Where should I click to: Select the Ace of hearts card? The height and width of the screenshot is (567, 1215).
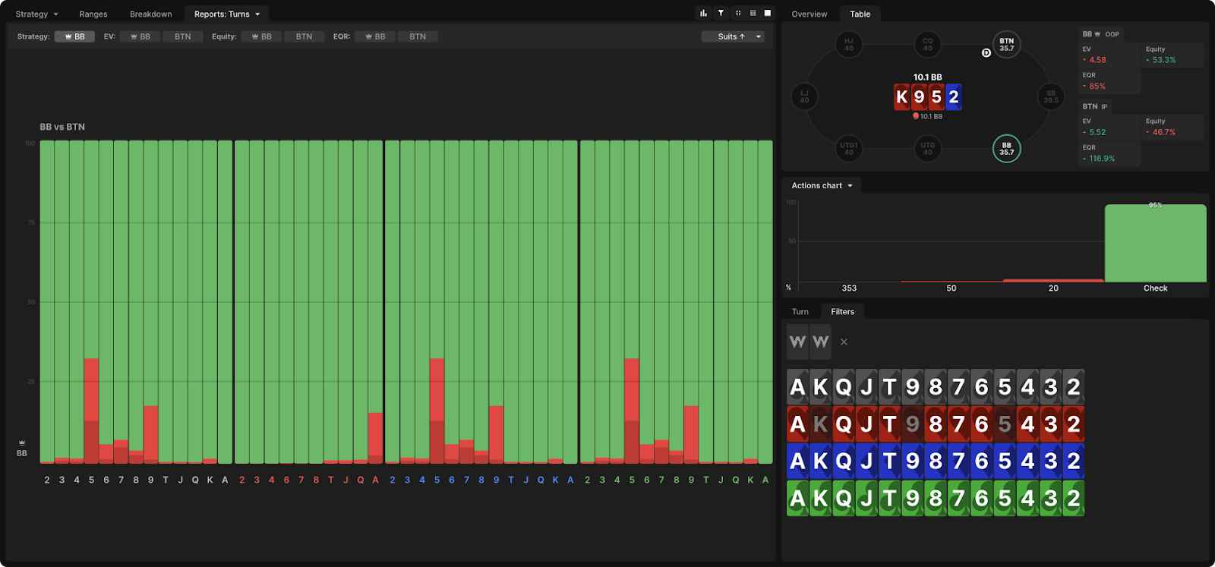click(x=797, y=424)
